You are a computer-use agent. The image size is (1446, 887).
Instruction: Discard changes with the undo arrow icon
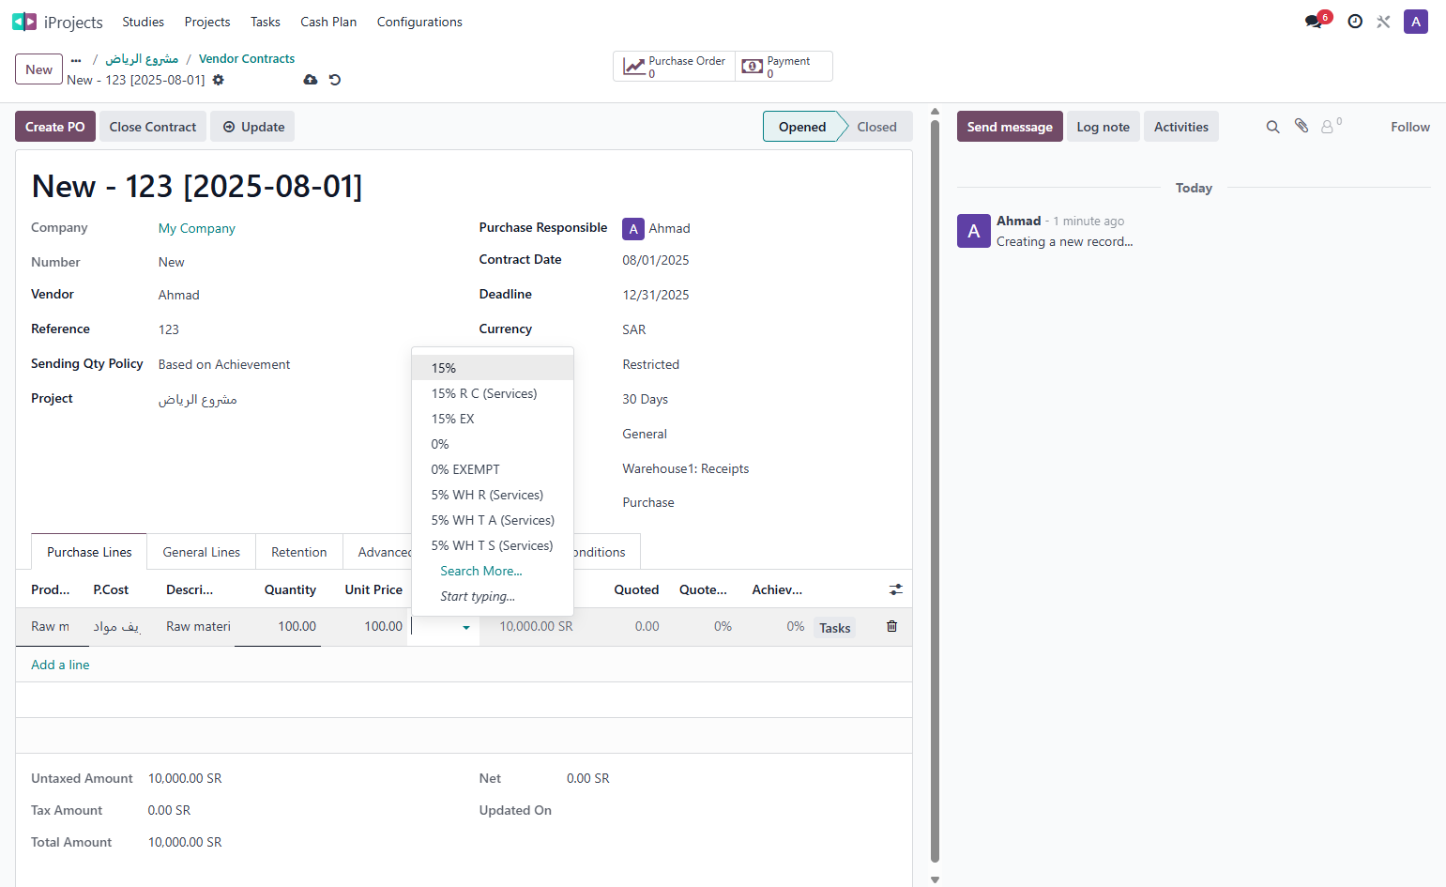(335, 80)
